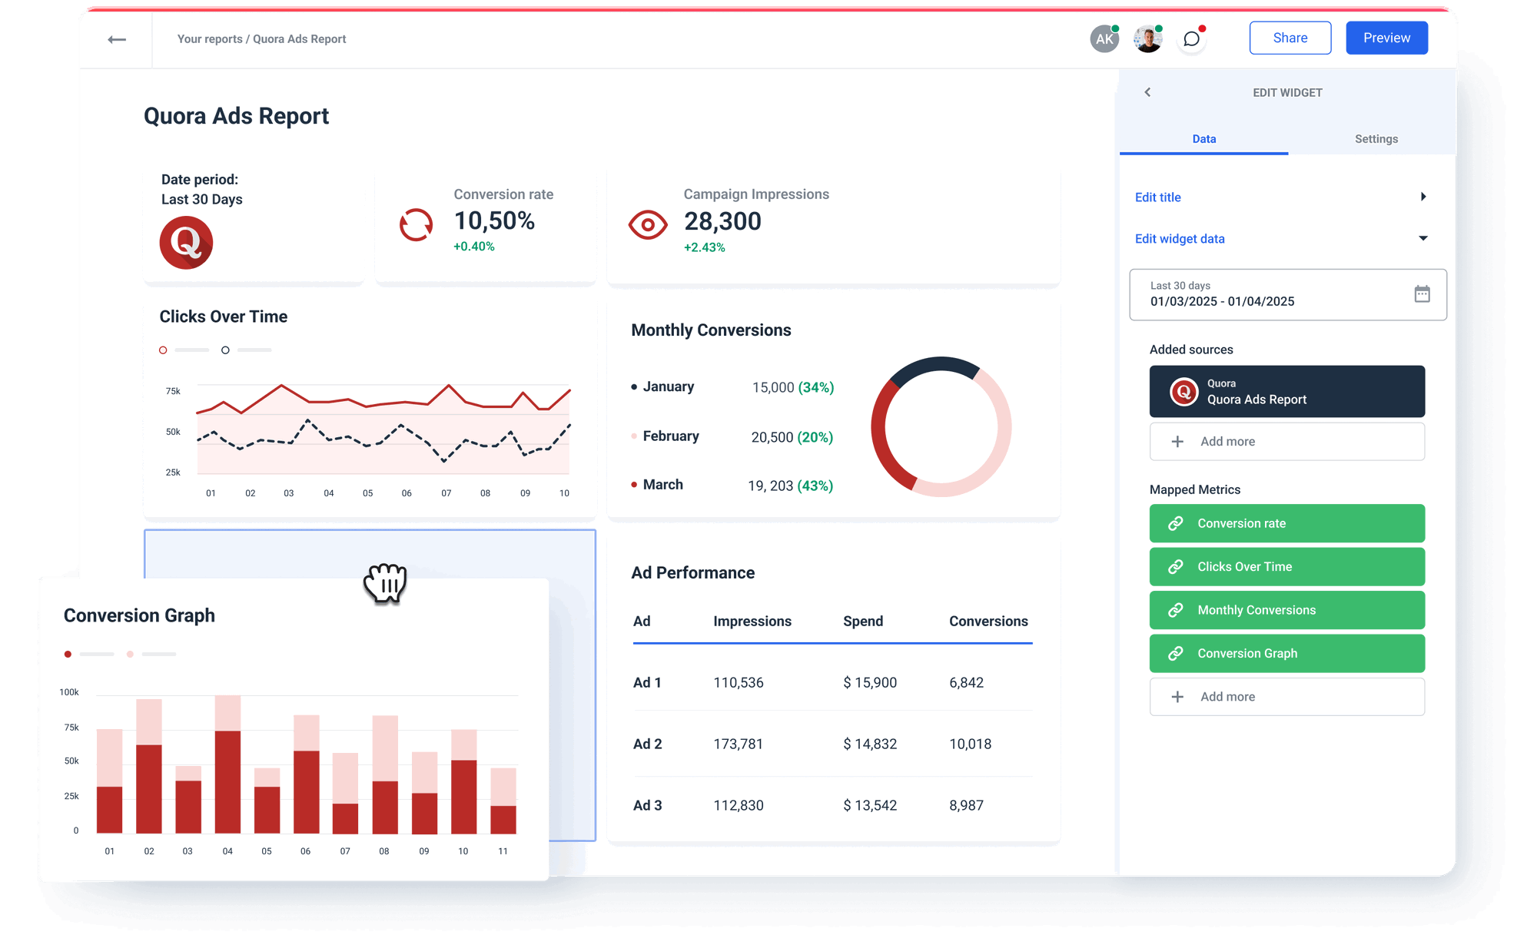
Task: Open the calendar icon in date range picker
Action: coord(1423,294)
